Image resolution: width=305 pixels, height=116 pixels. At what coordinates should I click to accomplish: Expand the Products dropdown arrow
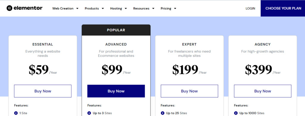pyautogui.click(x=103, y=9)
